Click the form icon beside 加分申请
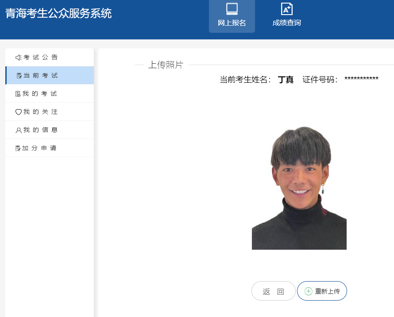This screenshot has width=394, height=317. pyautogui.click(x=18, y=148)
